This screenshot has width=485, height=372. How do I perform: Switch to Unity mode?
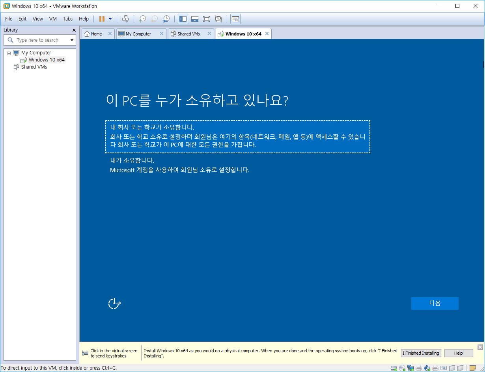tap(218, 19)
